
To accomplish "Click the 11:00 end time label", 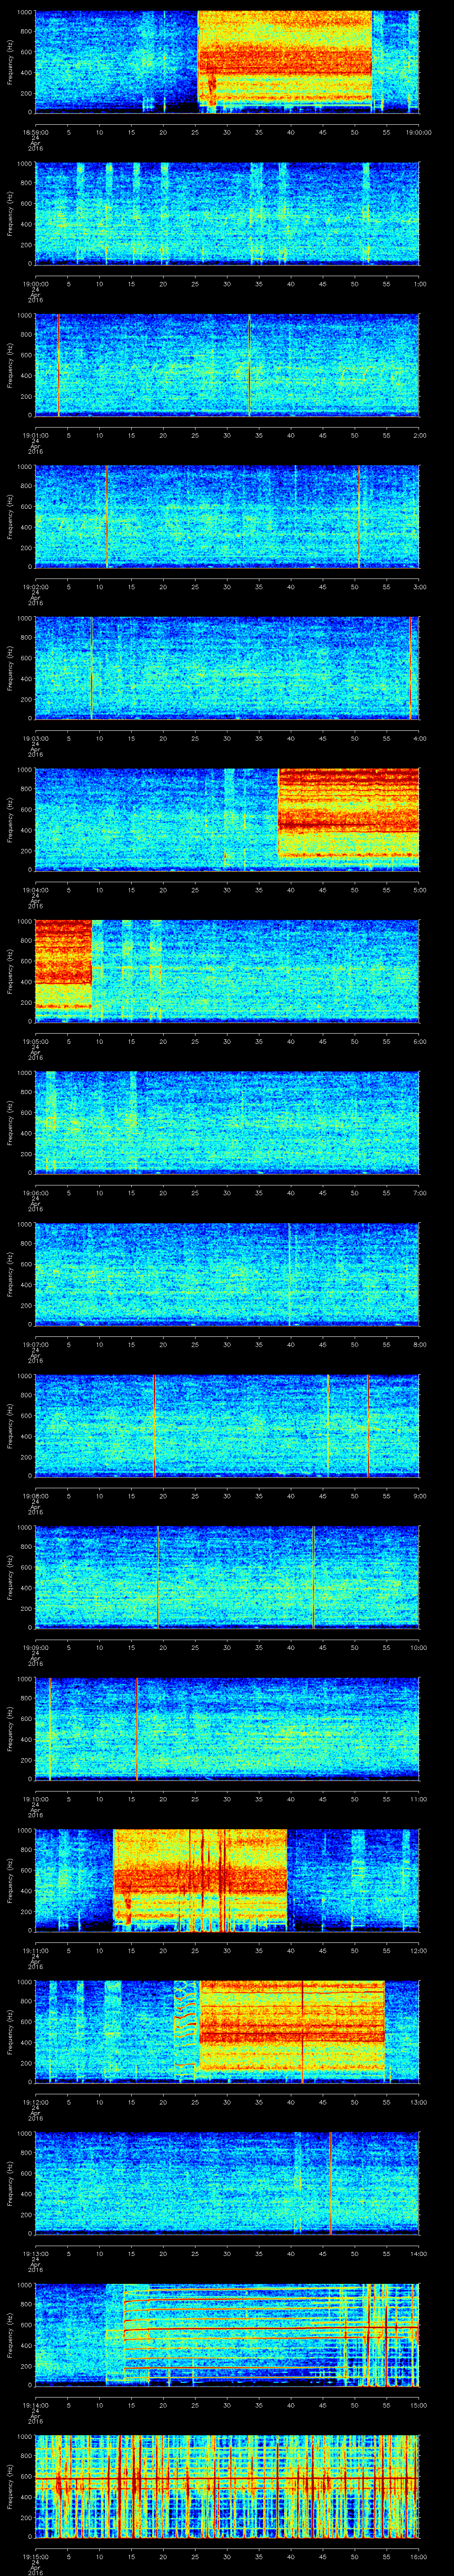I will coord(419,1798).
